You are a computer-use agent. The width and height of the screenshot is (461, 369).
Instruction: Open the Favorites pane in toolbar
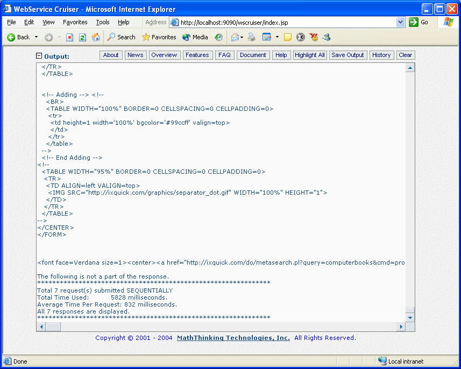(159, 37)
